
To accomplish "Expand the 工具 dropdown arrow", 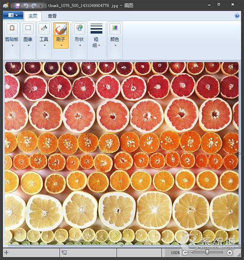I will pyautogui.click(x=45, y=45).
